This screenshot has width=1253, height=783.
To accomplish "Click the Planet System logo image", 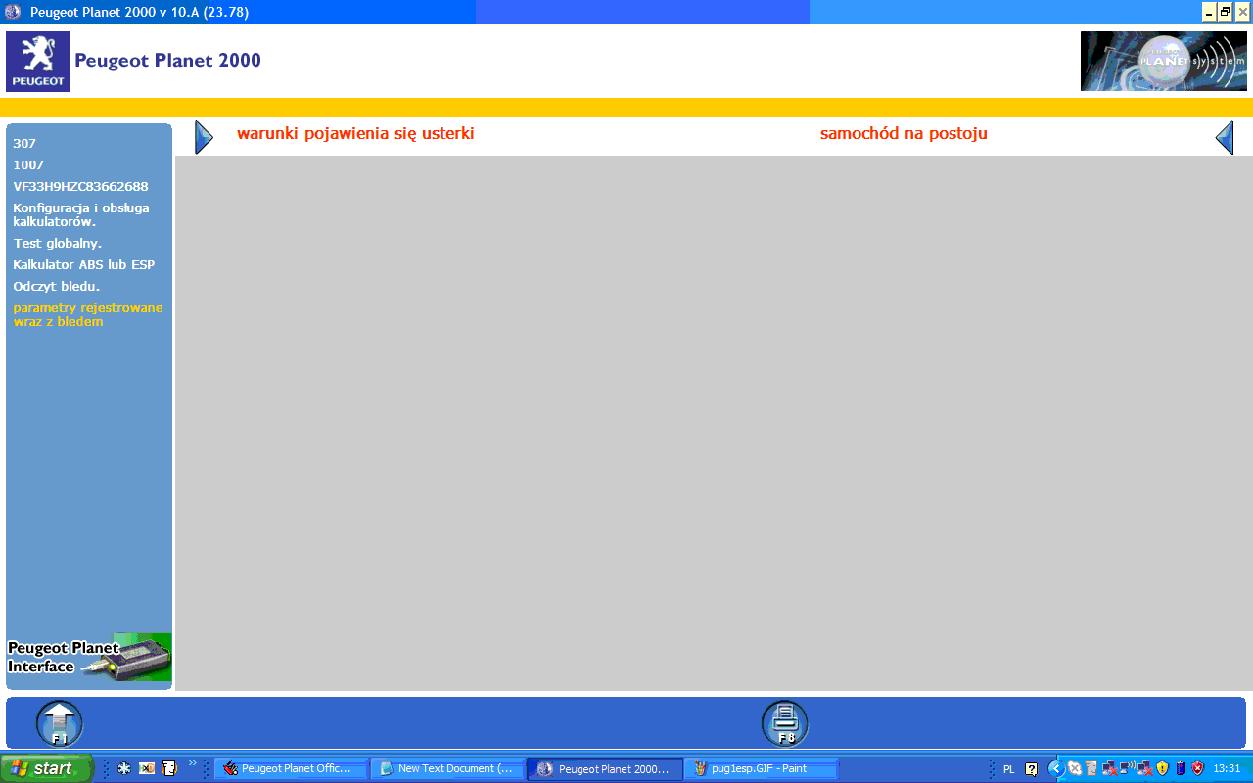I will click(1164, 61).
